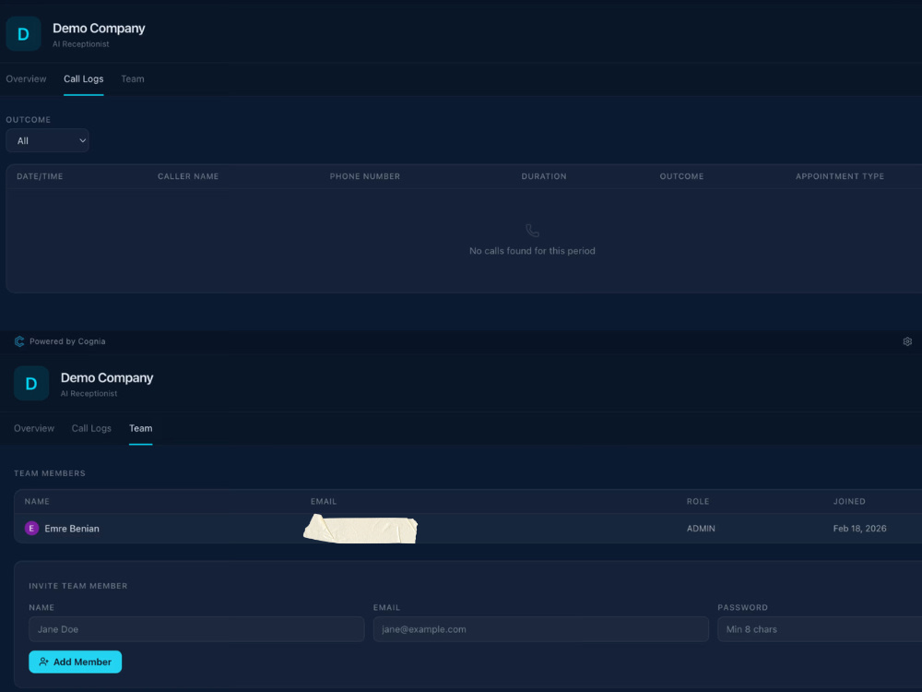The image size is (922, 692).
Task: Click 'No calls found for this period' message
Action: point(532,251)
